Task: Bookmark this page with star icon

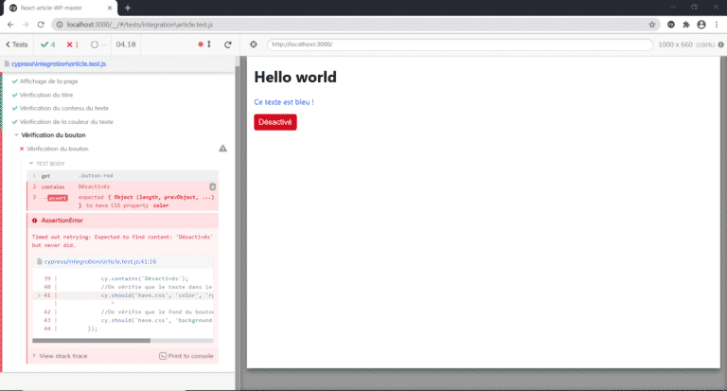Action: point(652,25)
